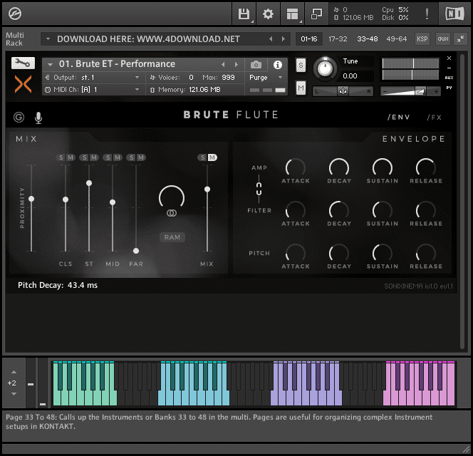Click the Pitch Decay knob

click(x=339, y=253)
